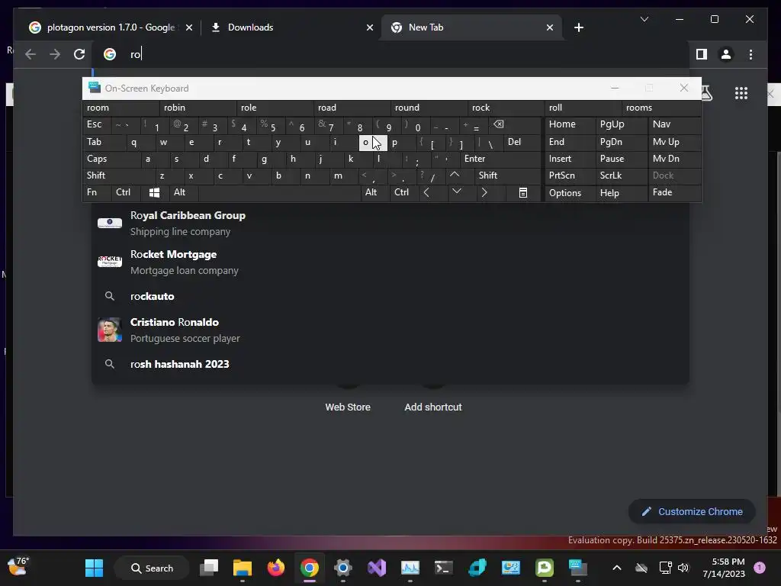Pick the Cristiano Ronaldo suggestion
The height and width of the screenshot is (586, 781).
pyautogui.click(x=390, y=330)
